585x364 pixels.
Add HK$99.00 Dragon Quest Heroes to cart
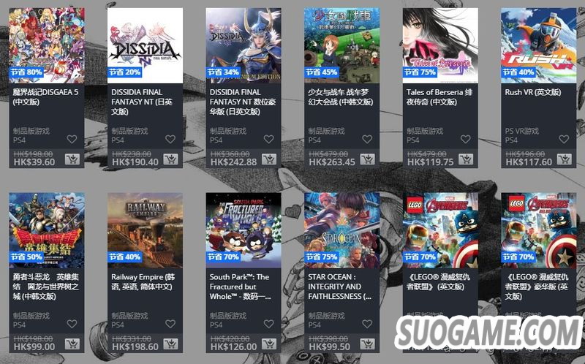(x=72, y=344)
